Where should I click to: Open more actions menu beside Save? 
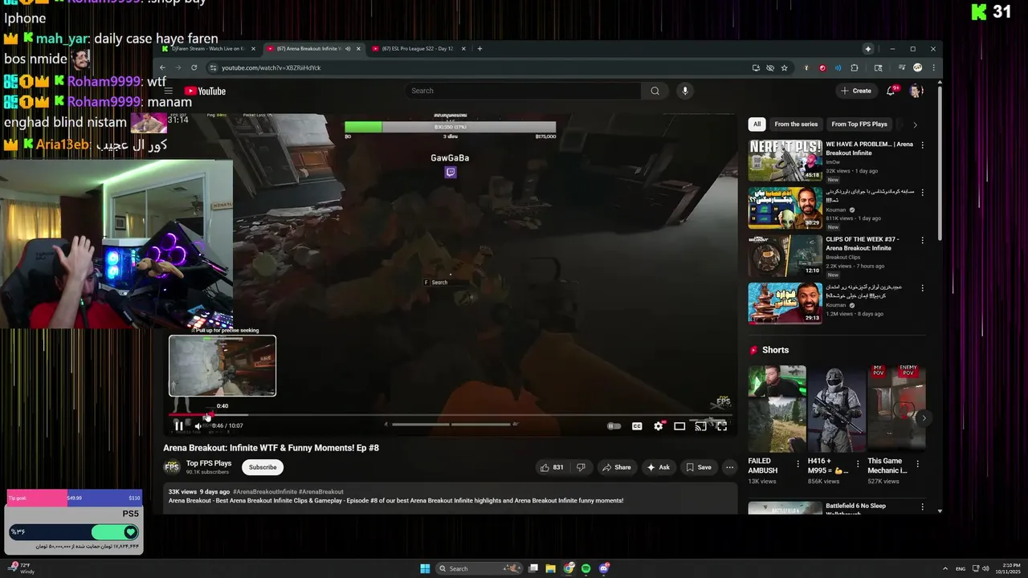pyautogui.click(x=729, y=467)
